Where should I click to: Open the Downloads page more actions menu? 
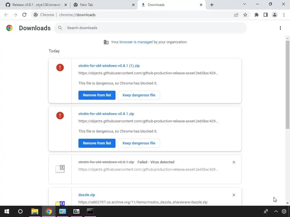280,28
